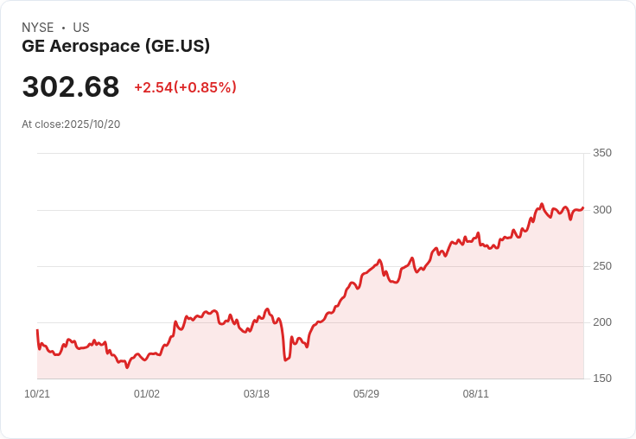Click the 300 y-axis label
The width and height of the screenshot is (636, 439).
tap(602, 210)
